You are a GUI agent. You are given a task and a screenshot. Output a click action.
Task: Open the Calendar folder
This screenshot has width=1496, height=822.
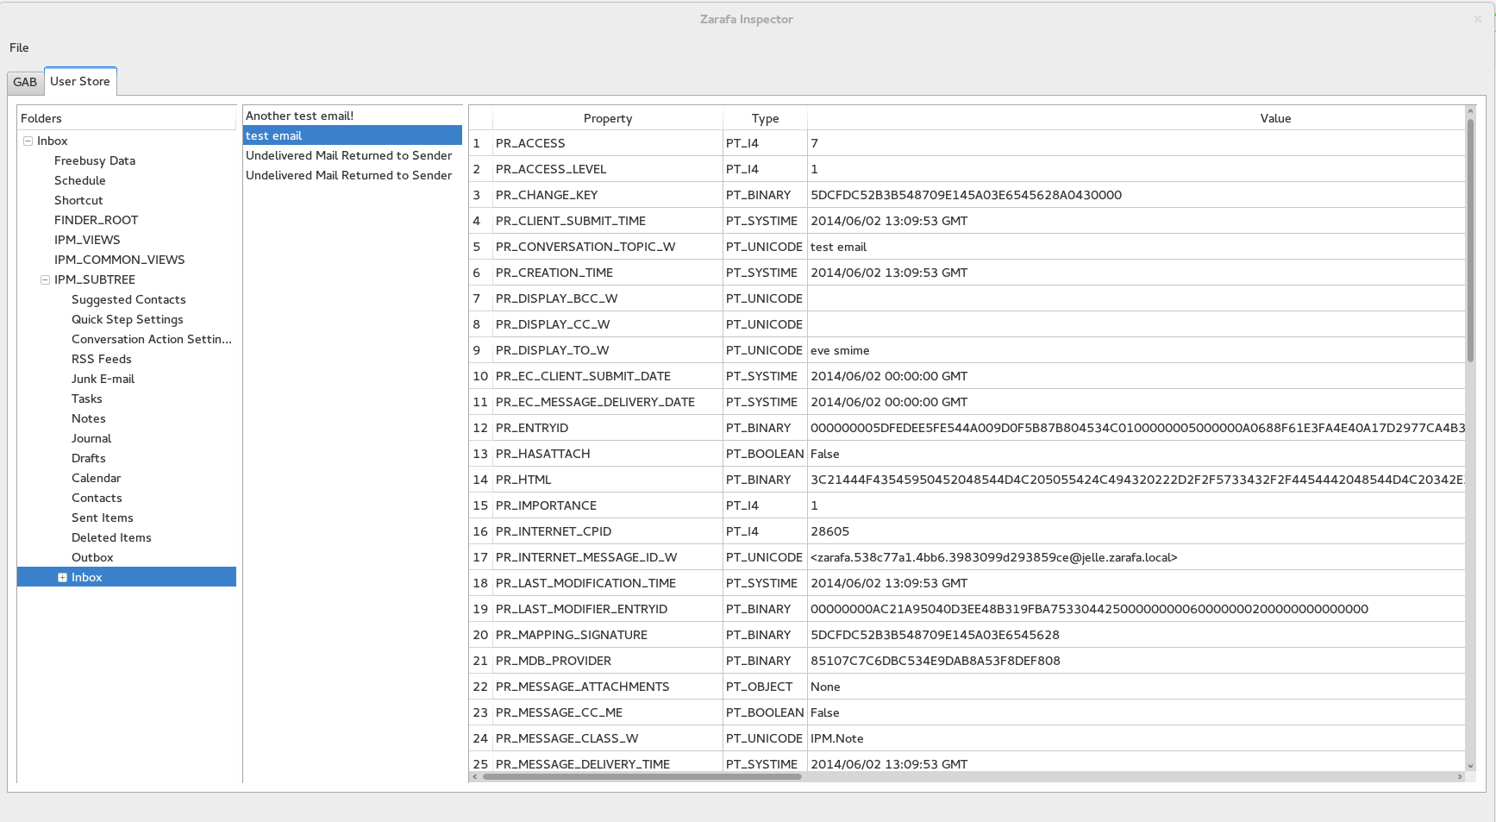click(x=97, y=478)
